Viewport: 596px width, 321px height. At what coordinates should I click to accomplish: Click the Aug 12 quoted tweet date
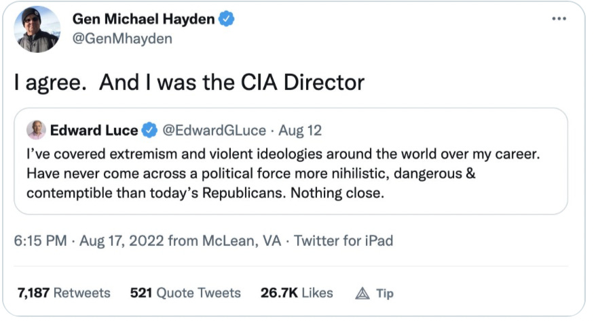tap(302, 130)
